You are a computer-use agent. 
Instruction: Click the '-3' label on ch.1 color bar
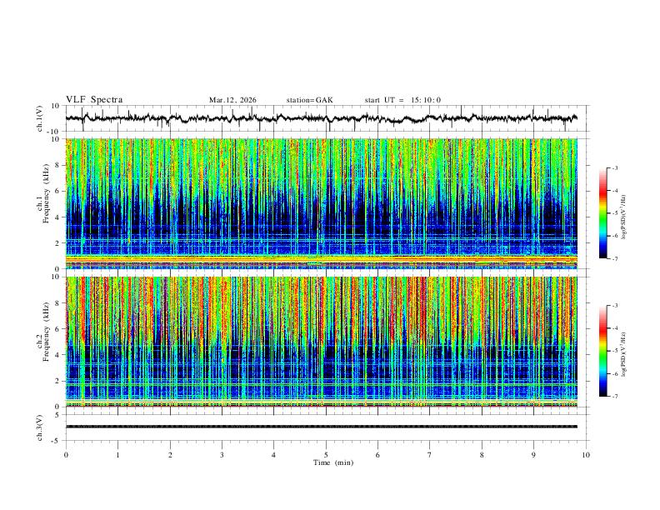tap(614, 167)
